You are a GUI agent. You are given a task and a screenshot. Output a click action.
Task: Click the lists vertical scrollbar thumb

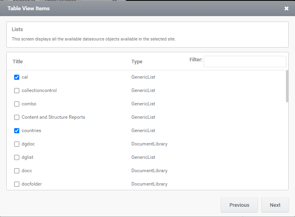tap(287, 86)
